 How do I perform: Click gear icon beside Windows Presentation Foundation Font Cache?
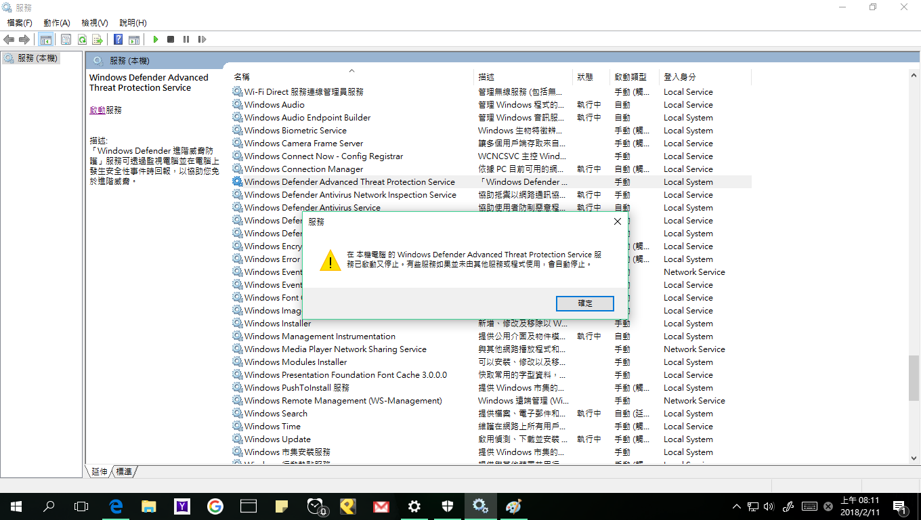(237, 374)
